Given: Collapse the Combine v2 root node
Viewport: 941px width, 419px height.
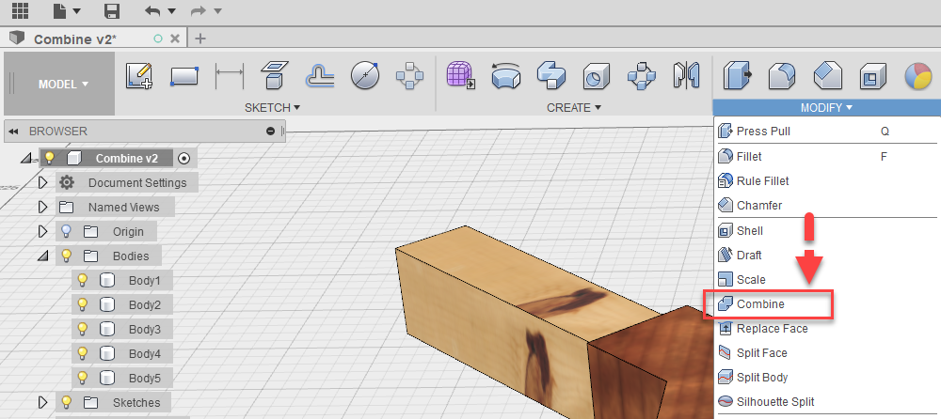Looking at the screenshot, I should click(27, 158).
